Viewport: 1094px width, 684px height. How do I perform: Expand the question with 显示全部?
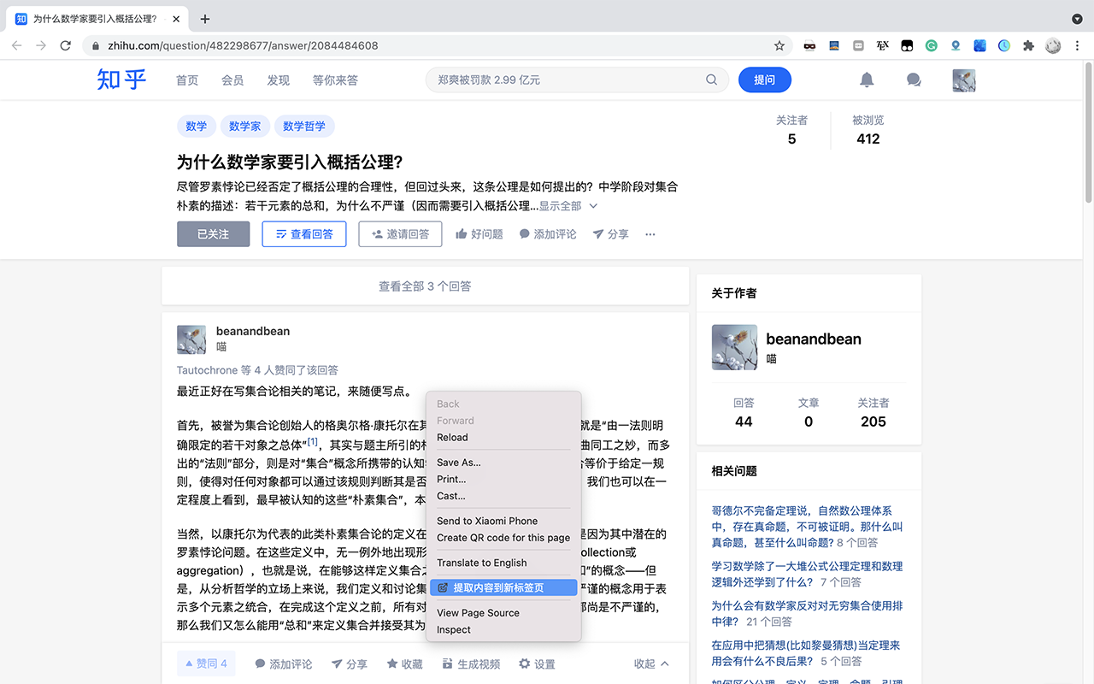560,205
